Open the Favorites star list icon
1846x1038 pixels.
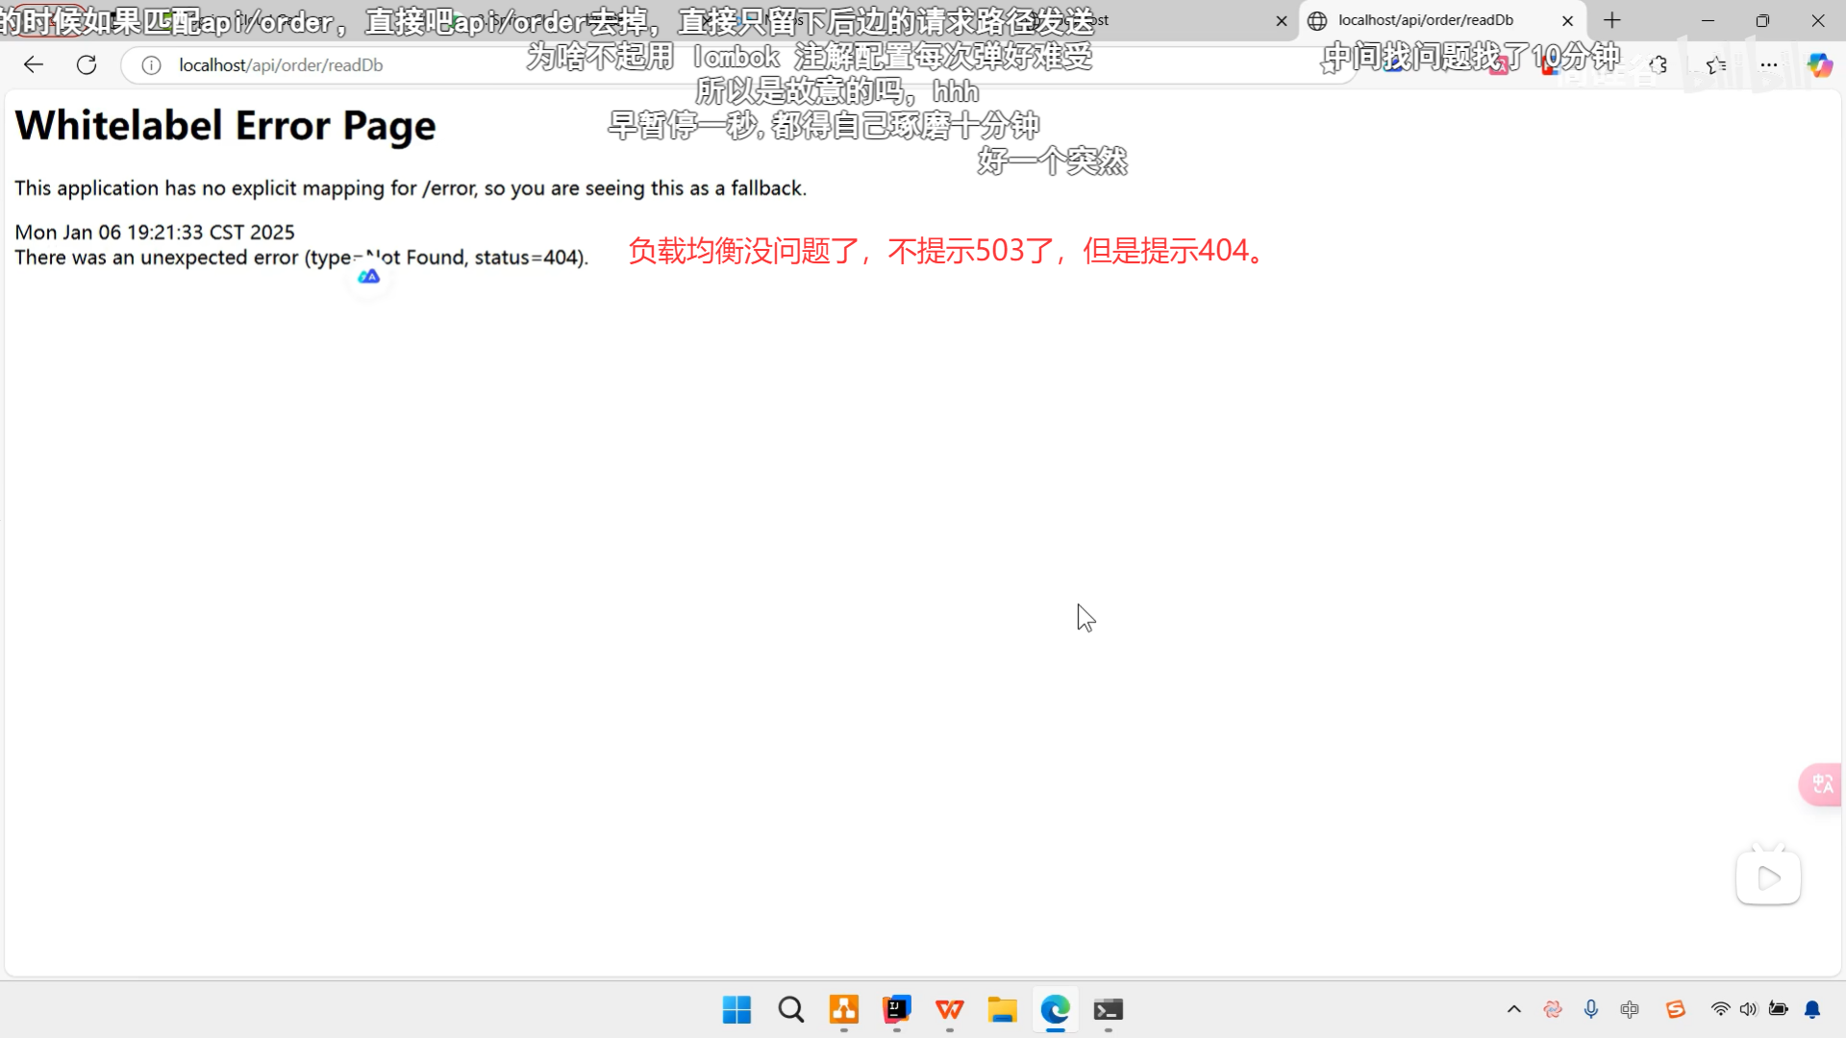[1716, 64]
